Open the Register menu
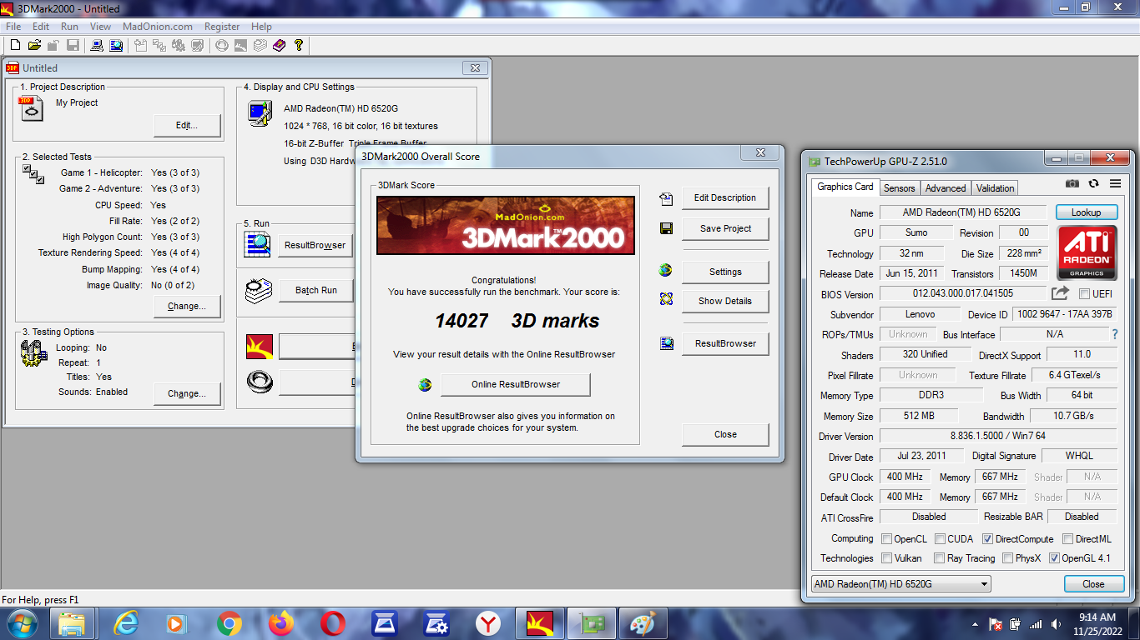This screenshot has width=1140, height=640. tap(222, 27)
